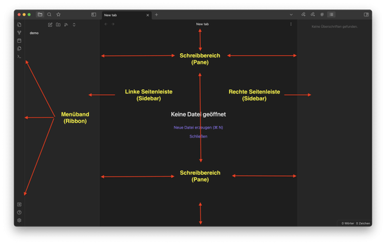Click the 'Schließen' link

point(198,136)
